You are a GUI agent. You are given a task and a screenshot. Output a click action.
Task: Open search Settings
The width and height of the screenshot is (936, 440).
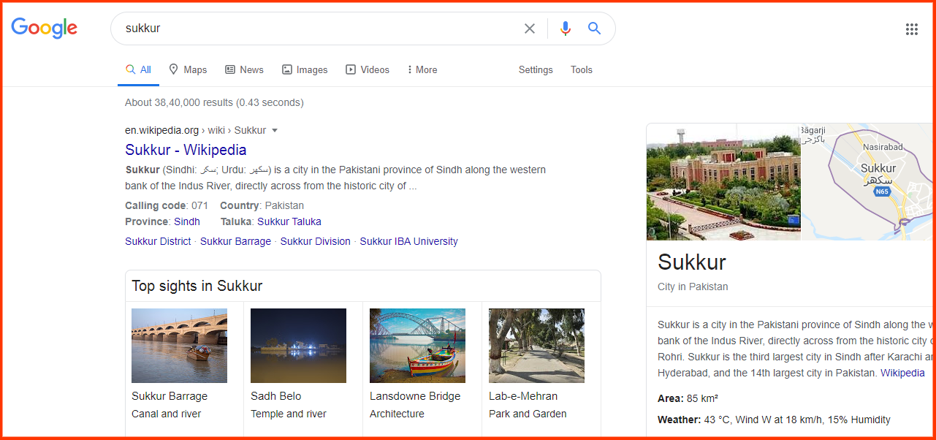click(x=536, y=70)
